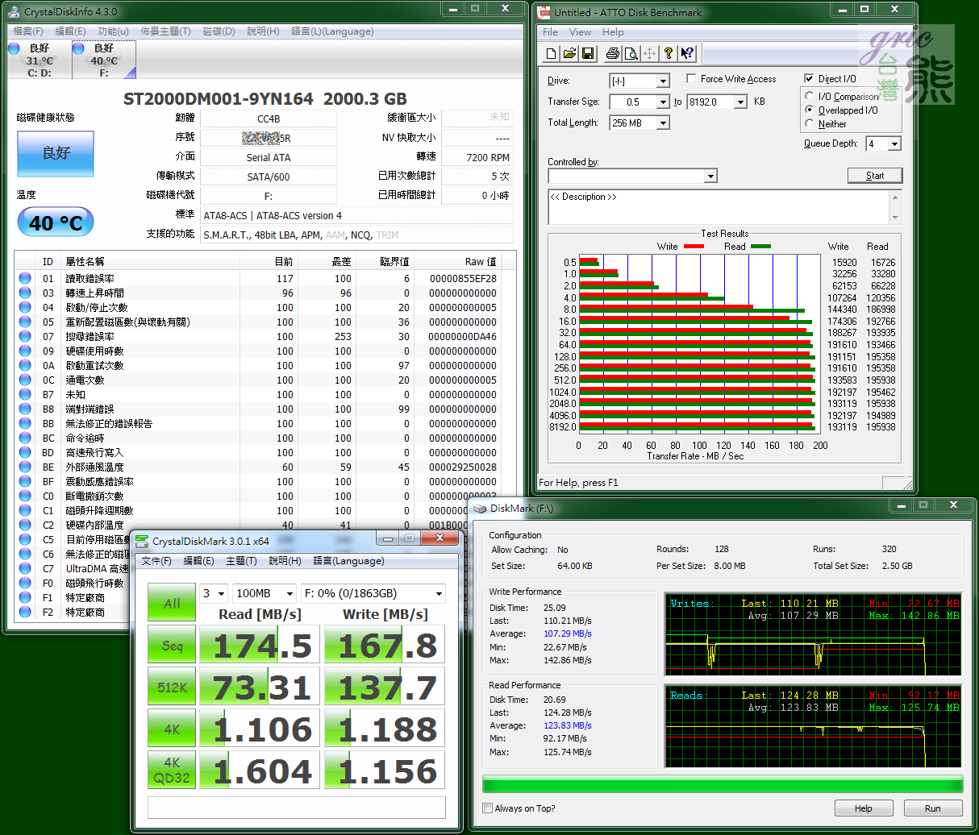Click the status circle for attribute 01 讀取錯誤率

pyautogui.click(x=25, y=279)
